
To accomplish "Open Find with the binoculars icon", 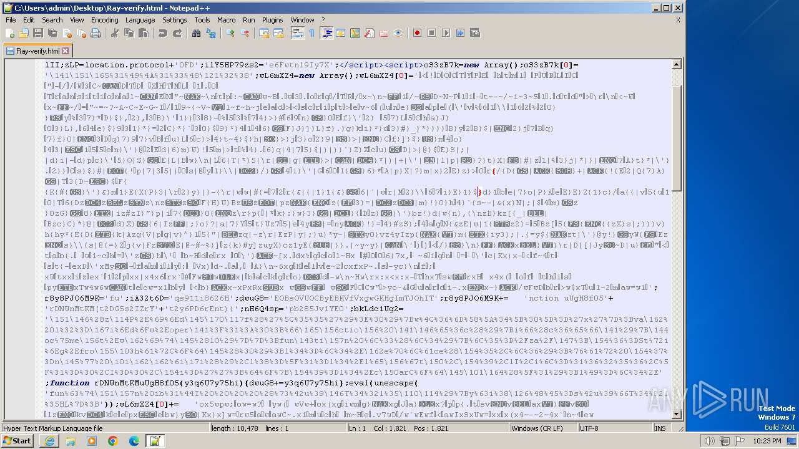I will click(196, 33).
